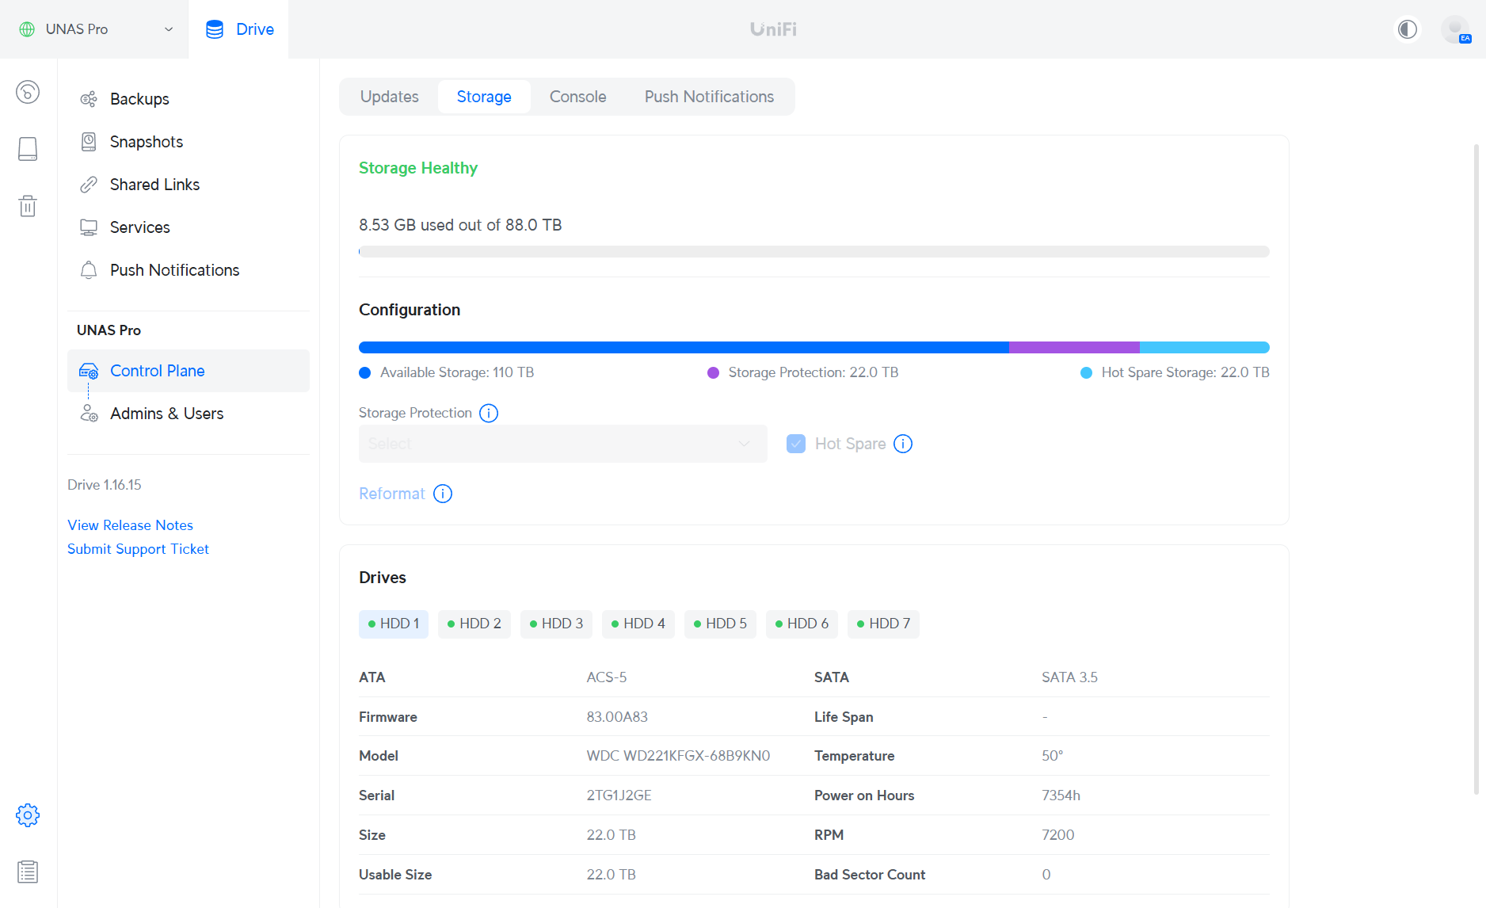Viewport: 1486px width, 908px height.
Task: Click the Services monitor icon
Action: tap(89, 227)
